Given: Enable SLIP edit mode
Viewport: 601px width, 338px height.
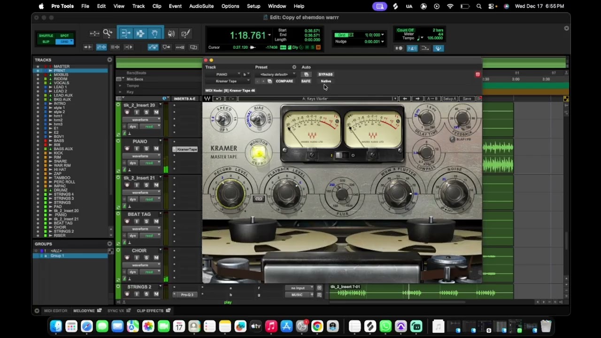Looking at the screenshot, I should [46, 42].
